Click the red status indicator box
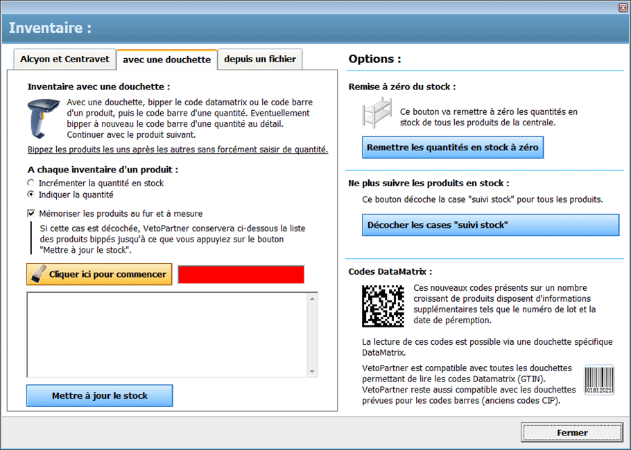This screenshot has width=631, height=450. coord(241,274)
